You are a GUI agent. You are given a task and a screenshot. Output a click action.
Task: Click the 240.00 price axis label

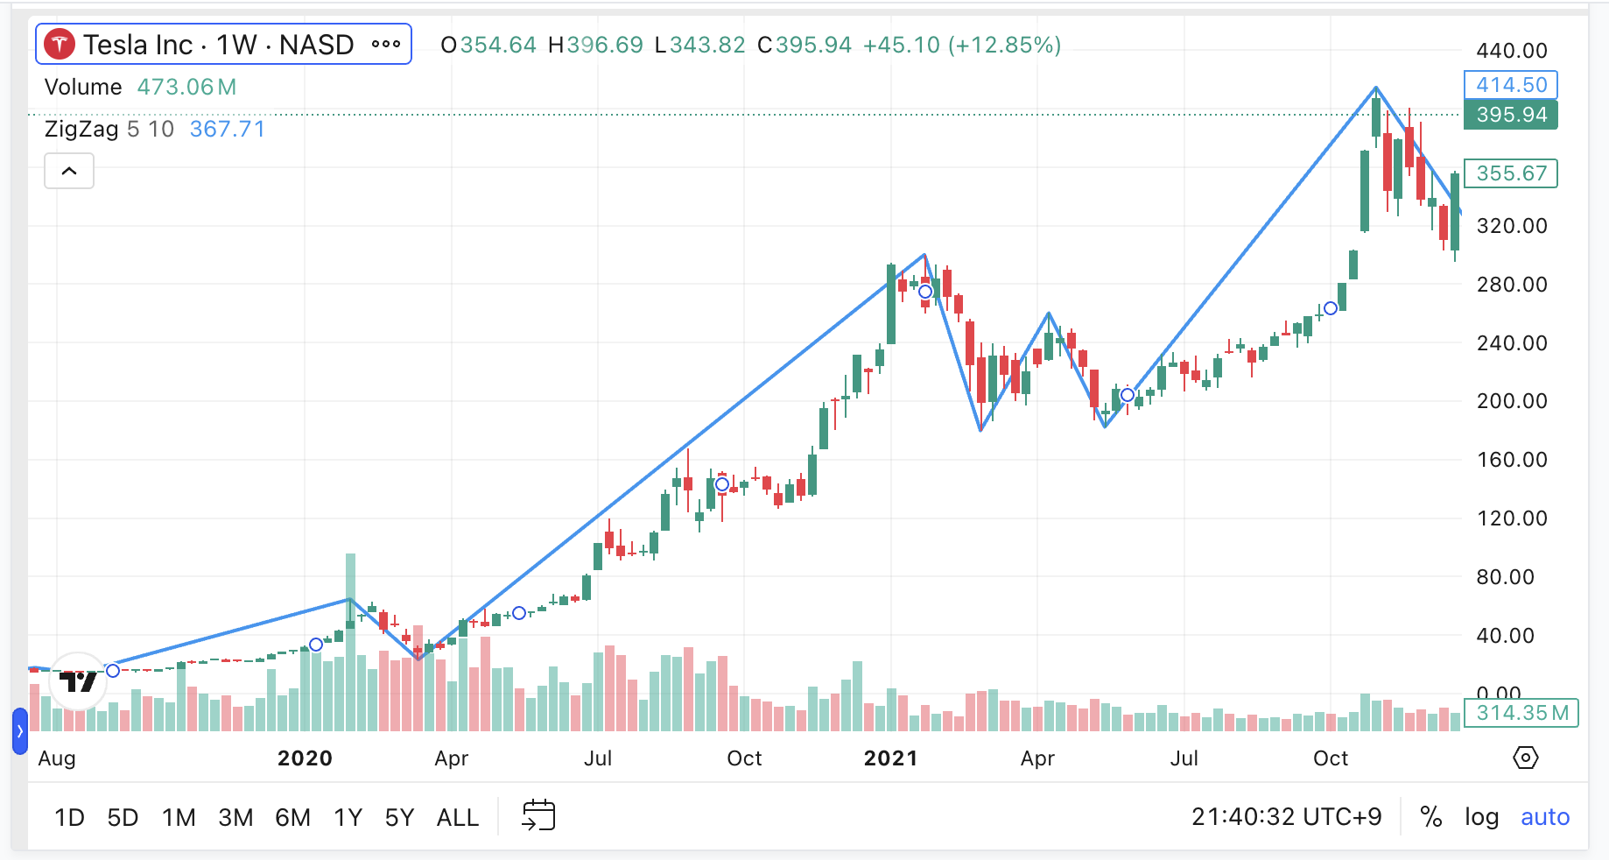(1512, 343)
